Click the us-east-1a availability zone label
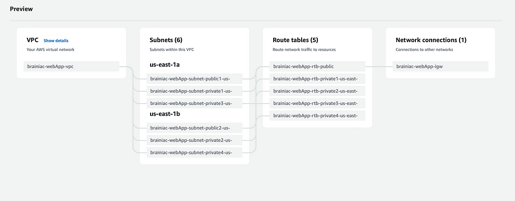515x201 pixels. 164,65
